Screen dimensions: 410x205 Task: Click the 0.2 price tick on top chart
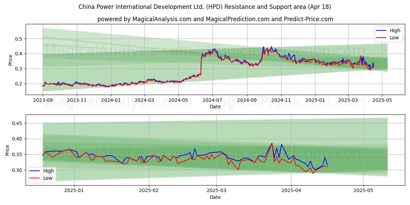coord(19,84)
